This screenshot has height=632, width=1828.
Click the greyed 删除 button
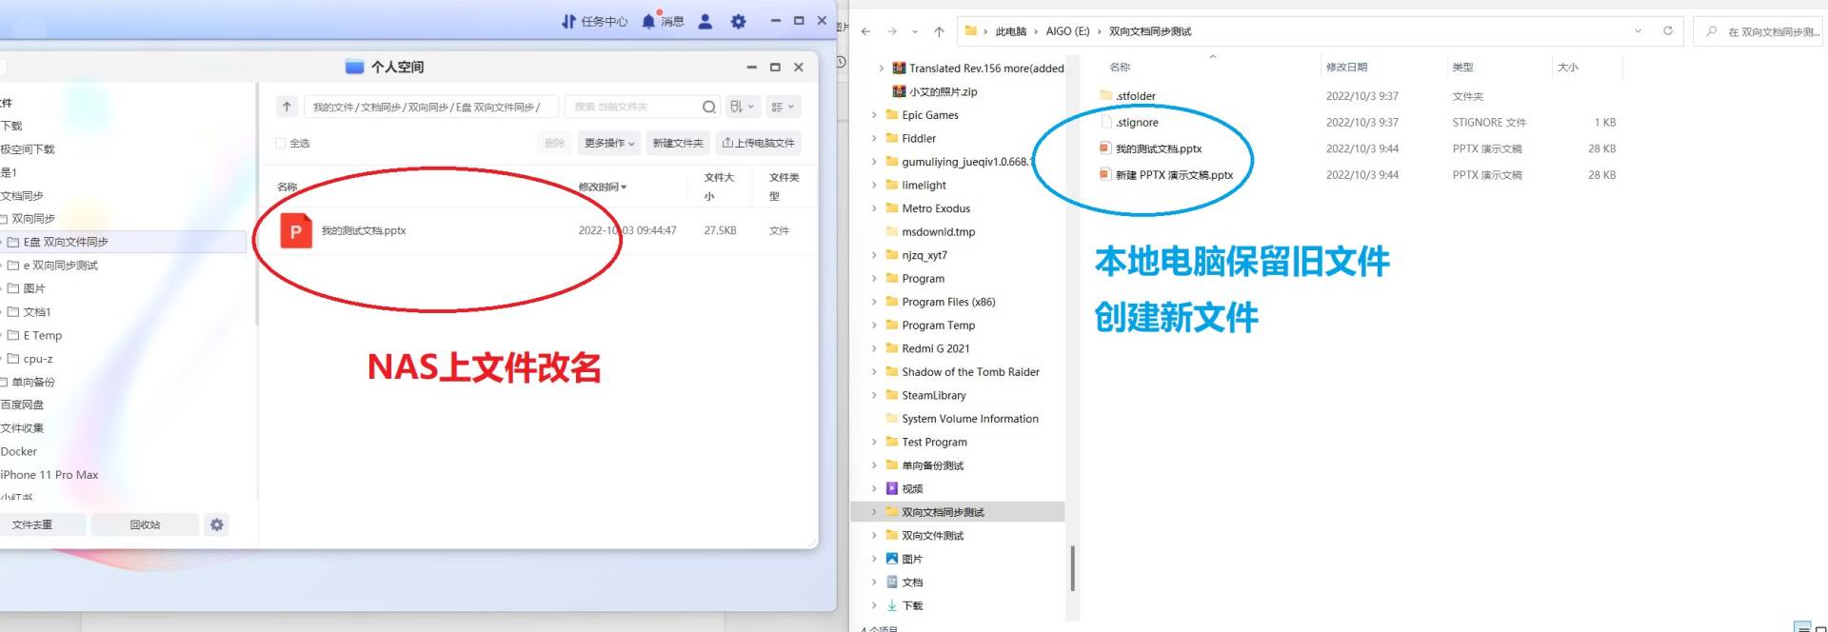click(x=555, y=143)
